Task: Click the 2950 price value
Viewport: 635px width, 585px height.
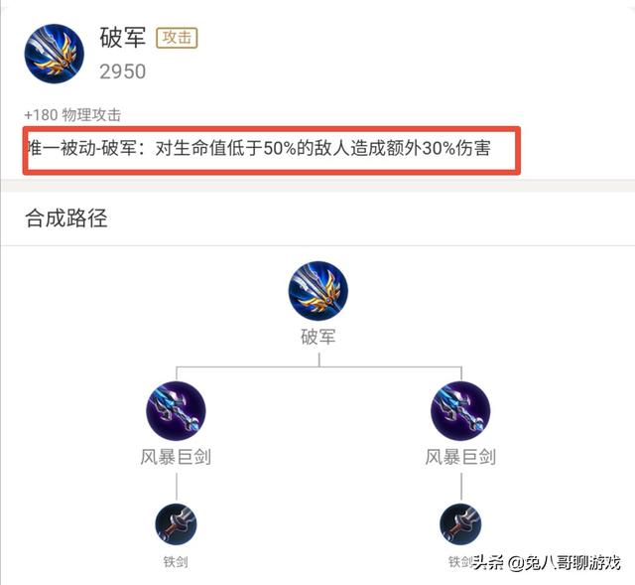Action: click(x=123, y=72)
